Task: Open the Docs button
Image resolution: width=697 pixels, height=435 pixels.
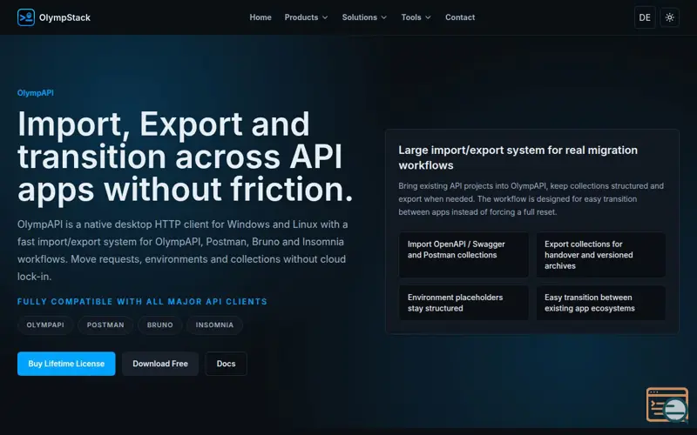Action: click(x=226, y=364)
